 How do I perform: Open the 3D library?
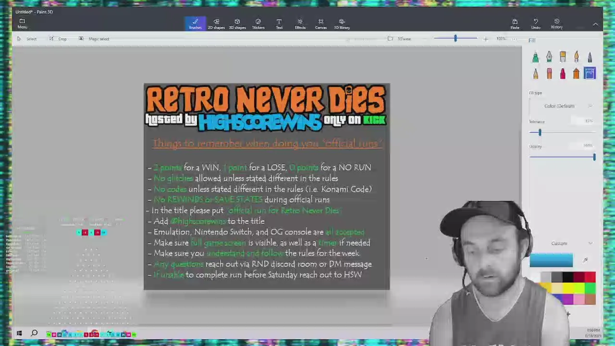coord(342,24)
